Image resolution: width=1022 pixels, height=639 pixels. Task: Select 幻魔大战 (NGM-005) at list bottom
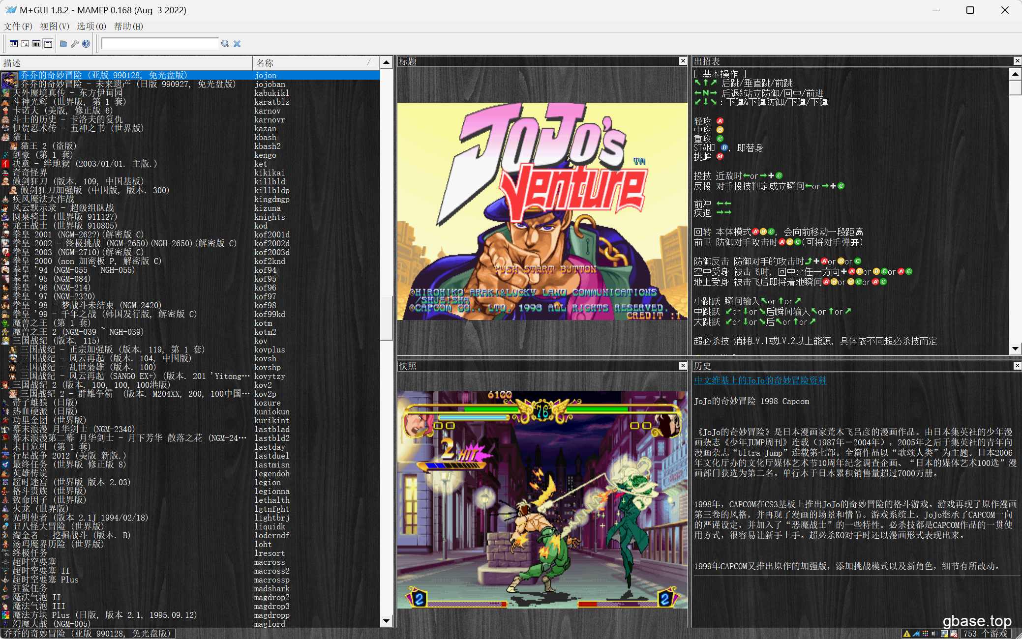tap(190, 624)
